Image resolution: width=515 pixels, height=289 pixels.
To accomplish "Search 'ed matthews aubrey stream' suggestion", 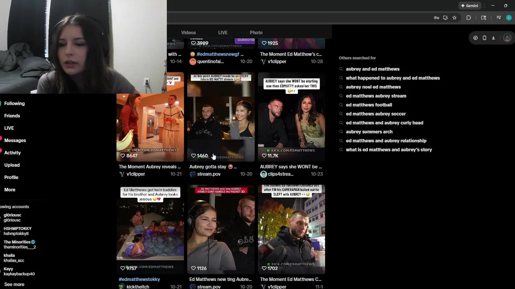I will 376,96.
